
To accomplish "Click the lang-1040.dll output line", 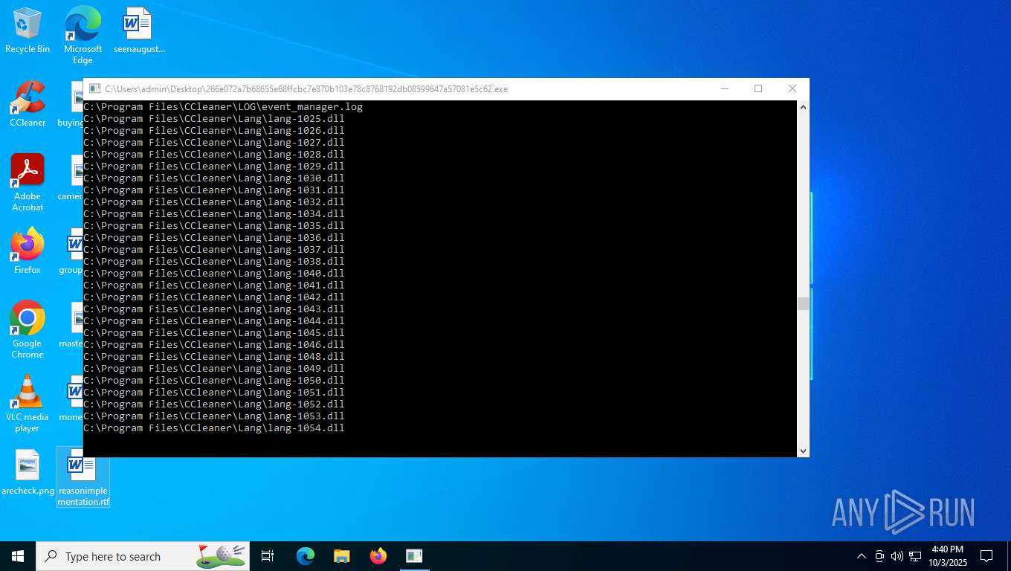I will [x=214, y=274].
